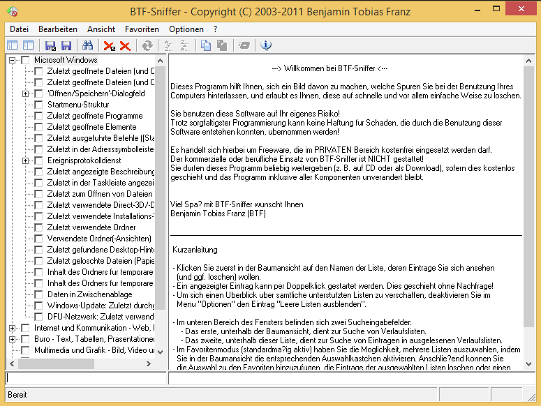Expand the Ereignisprotokolldienst node
Viewport: 541px width, 406px height.
[x=26, y=160]
